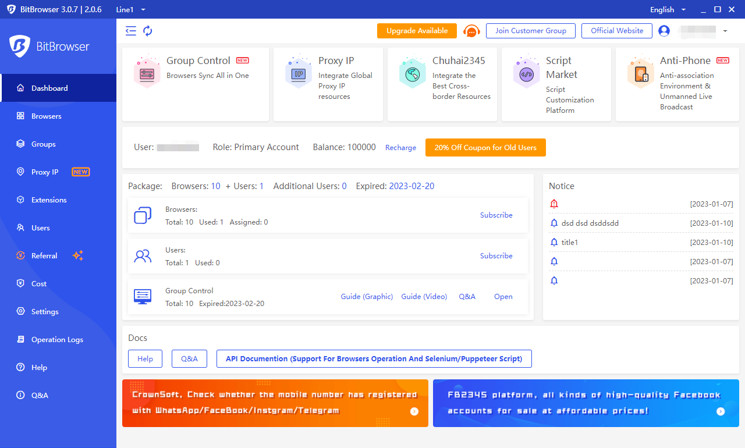Open API Documention button
Image resolution: width=745 pixels, height=448 pixels.
[x=374, y=359]
